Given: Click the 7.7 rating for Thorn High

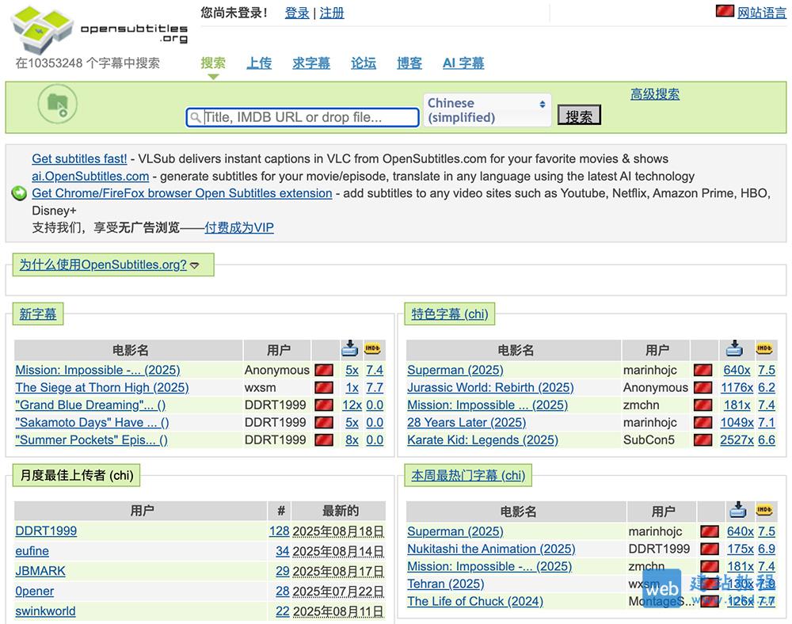Looking at the screenshot, I should pos(375,388).
